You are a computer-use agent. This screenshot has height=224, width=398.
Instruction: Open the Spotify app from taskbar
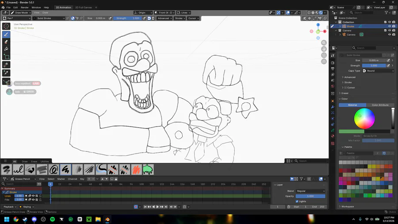[53, 219]
